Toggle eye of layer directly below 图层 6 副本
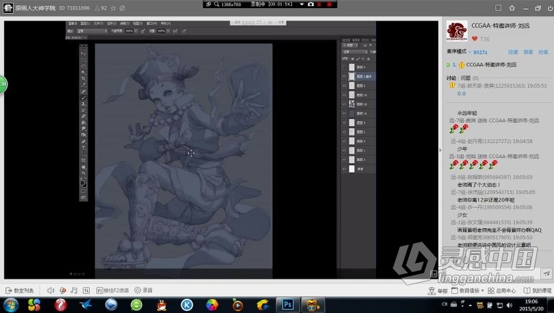 344,86
